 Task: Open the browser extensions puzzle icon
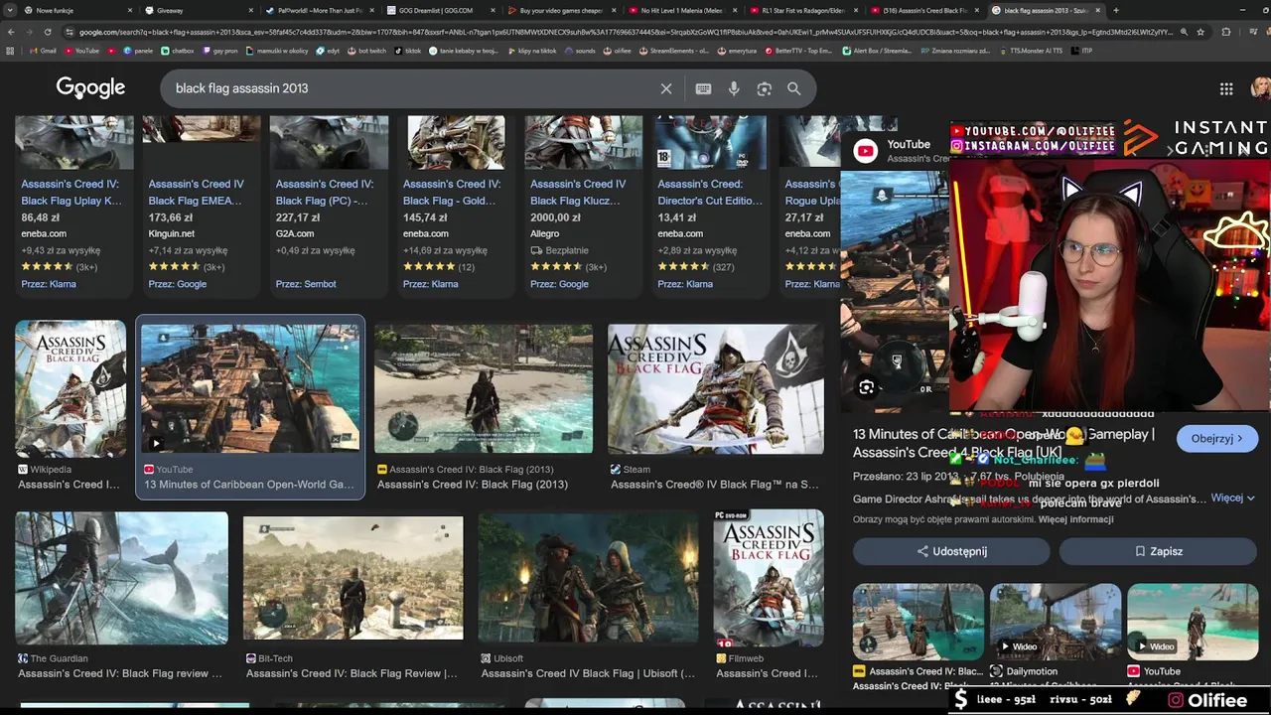pos(1224,32)
